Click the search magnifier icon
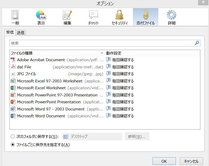 (197, 43)
